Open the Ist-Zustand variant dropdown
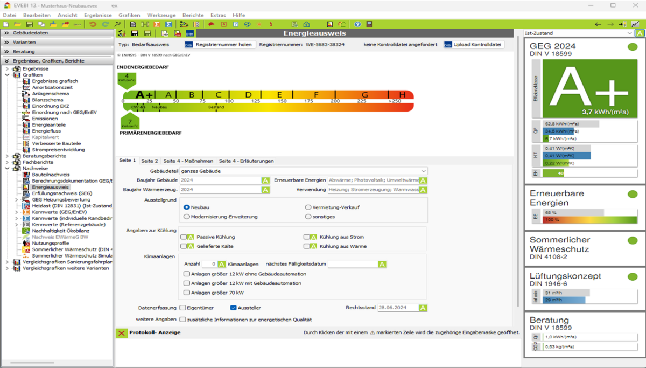This screenshot has width=646, height=368. (x=579, y=33)
